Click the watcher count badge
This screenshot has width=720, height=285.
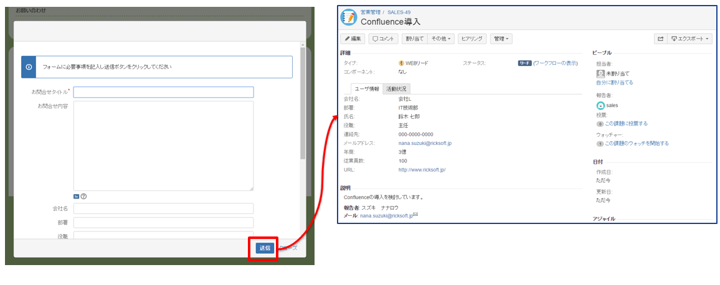click(x=600, y=144)
